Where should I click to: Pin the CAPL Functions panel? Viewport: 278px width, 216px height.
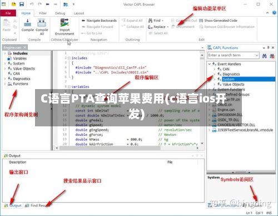268,48
